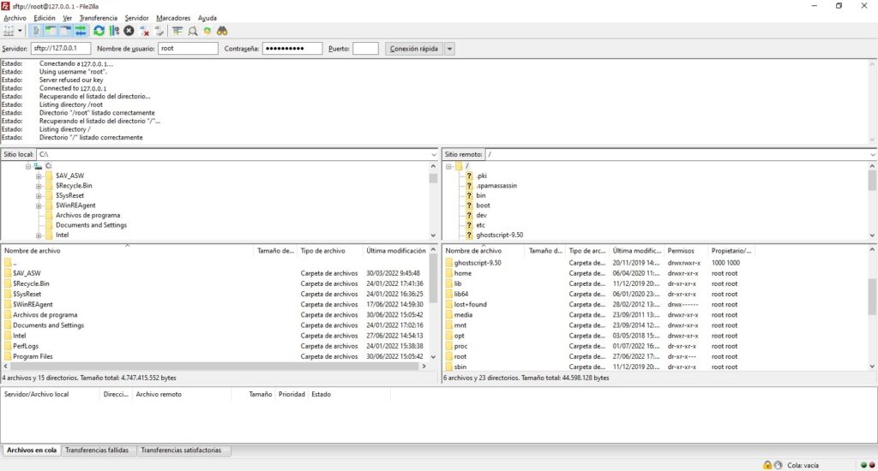Disconnect from the current server

[144, 31]
